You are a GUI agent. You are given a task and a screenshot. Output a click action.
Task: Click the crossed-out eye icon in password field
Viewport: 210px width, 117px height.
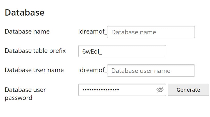pos(160,90)
